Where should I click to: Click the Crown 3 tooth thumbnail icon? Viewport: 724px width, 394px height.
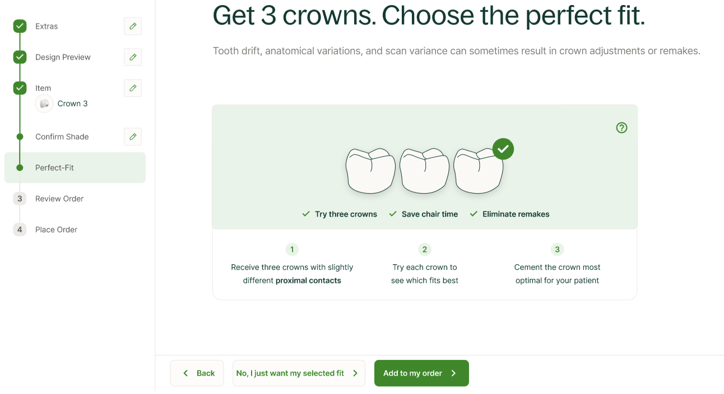point(44,104)
